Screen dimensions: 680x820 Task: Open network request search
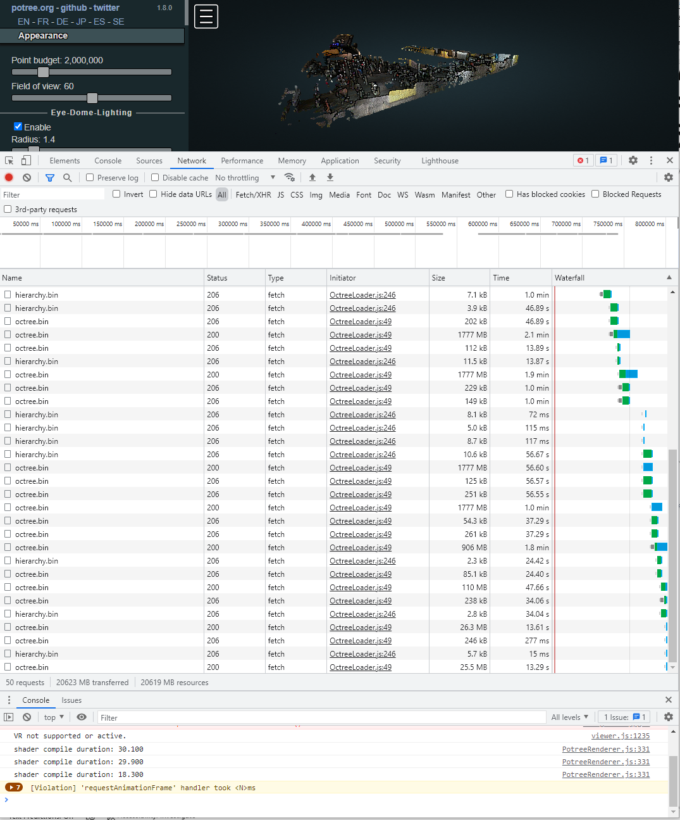tap(67, 177)
